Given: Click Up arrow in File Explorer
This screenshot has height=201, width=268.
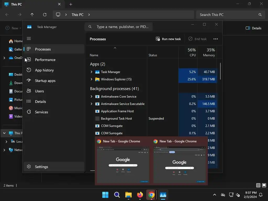Looking at the screenshot, I should pos(32,15).
